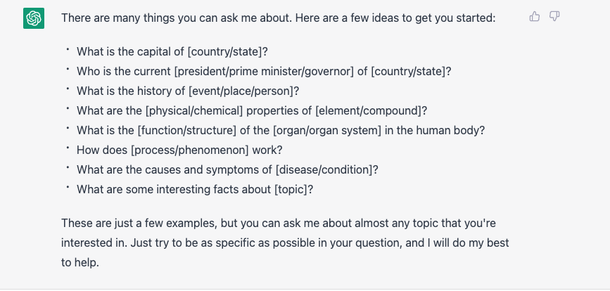
Task: Click the [organ/organ system] placeholder text
Action: pyautogui.click(x=327, y=130)
